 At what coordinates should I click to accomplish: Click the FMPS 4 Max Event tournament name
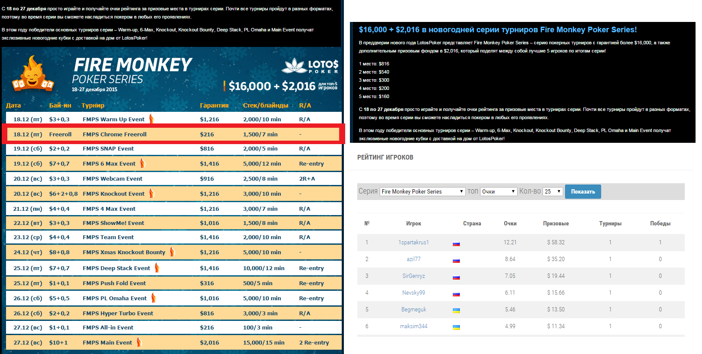(x=109, y=209)
